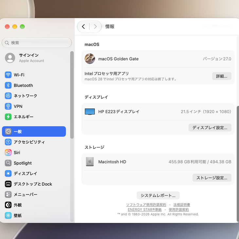Click the macOS Golden Gate 27 icon

(x=90, y=59)
